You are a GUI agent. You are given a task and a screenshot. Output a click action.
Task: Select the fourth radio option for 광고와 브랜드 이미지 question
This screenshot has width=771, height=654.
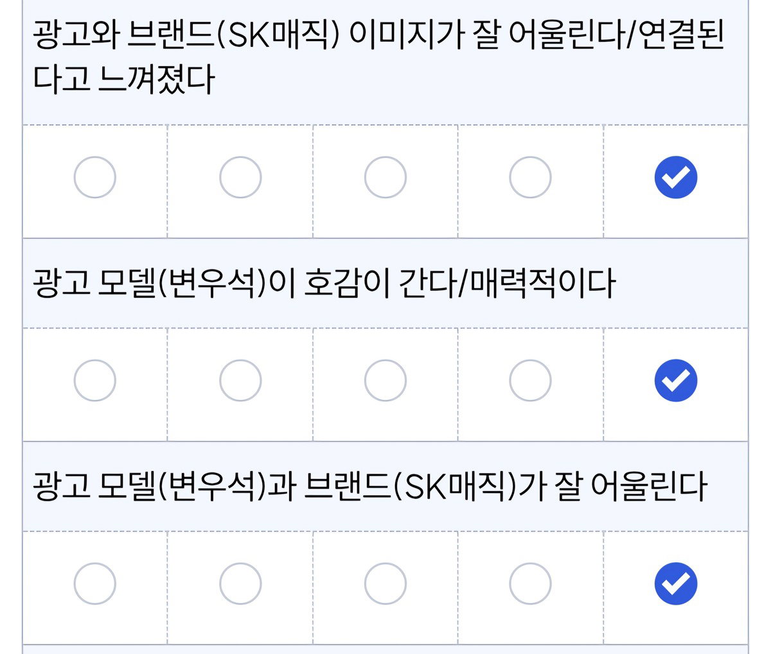pos(530,177)
